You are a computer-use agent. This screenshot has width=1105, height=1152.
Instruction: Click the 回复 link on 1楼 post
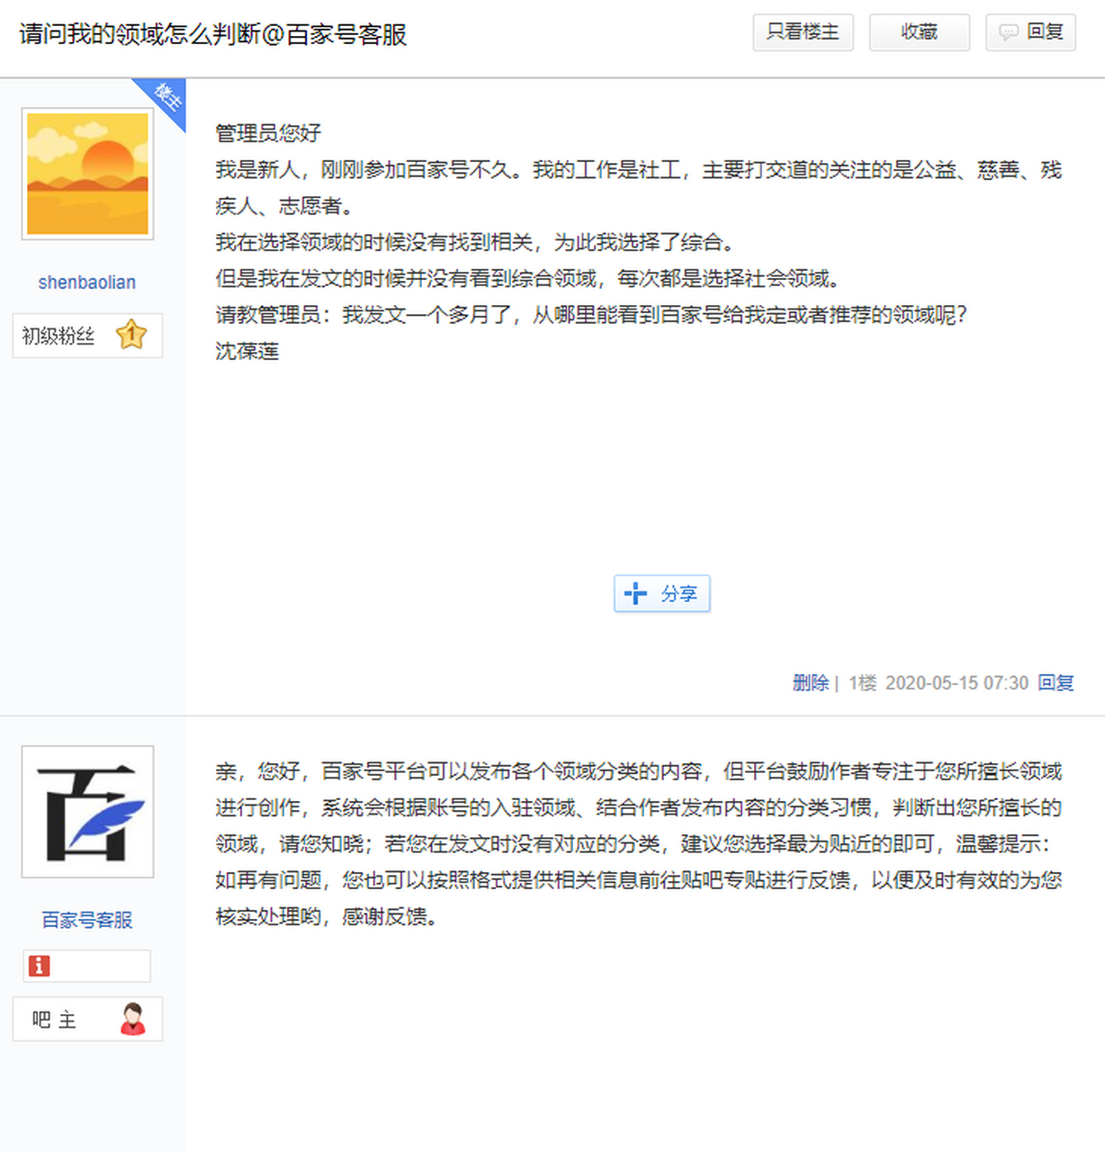(1056, 683)
